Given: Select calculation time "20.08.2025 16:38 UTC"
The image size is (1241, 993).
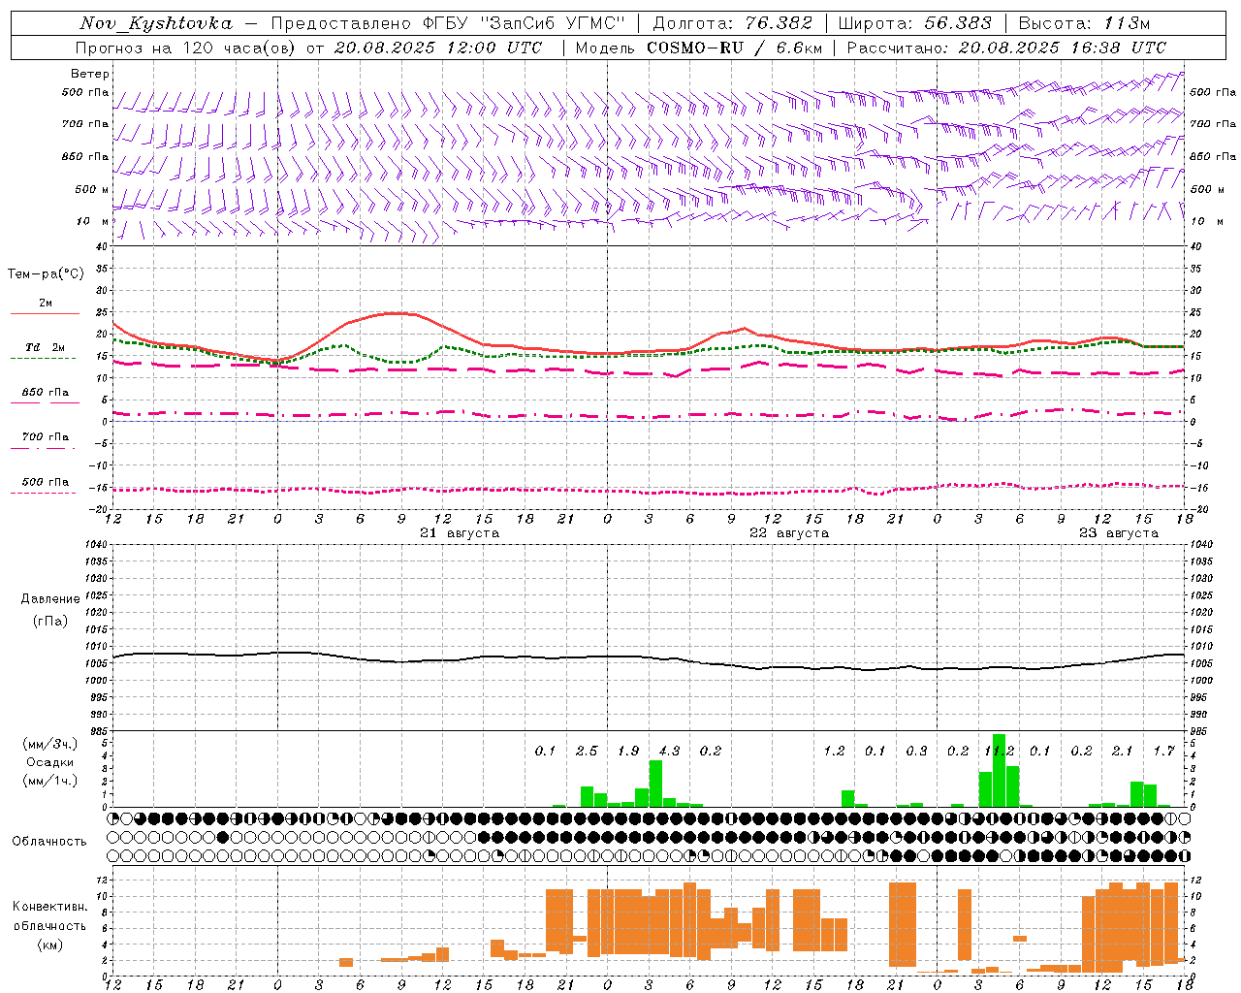Looking at the screenshot, I should tap(1062, 48).
